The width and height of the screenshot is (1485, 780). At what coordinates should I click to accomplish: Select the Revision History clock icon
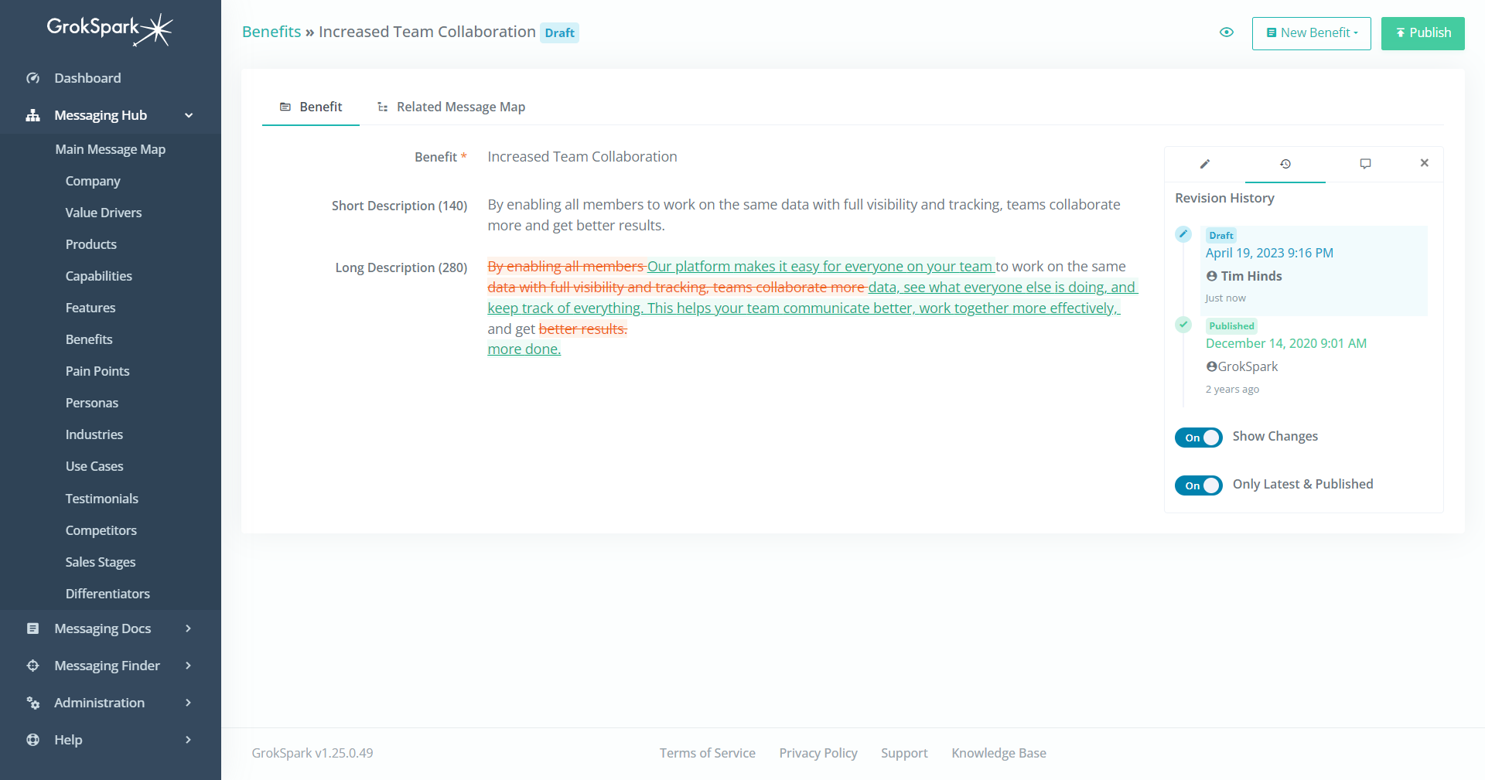point(1285,164)
